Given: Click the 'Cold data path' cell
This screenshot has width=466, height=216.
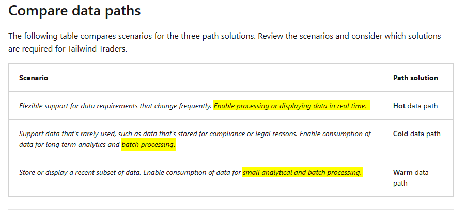Looking at the screenshot, I should pos(417,134).
